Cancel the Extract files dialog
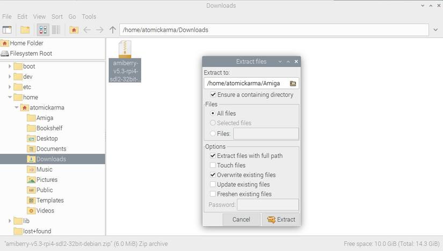Screen dimensions: 443x251 point(241,219)
